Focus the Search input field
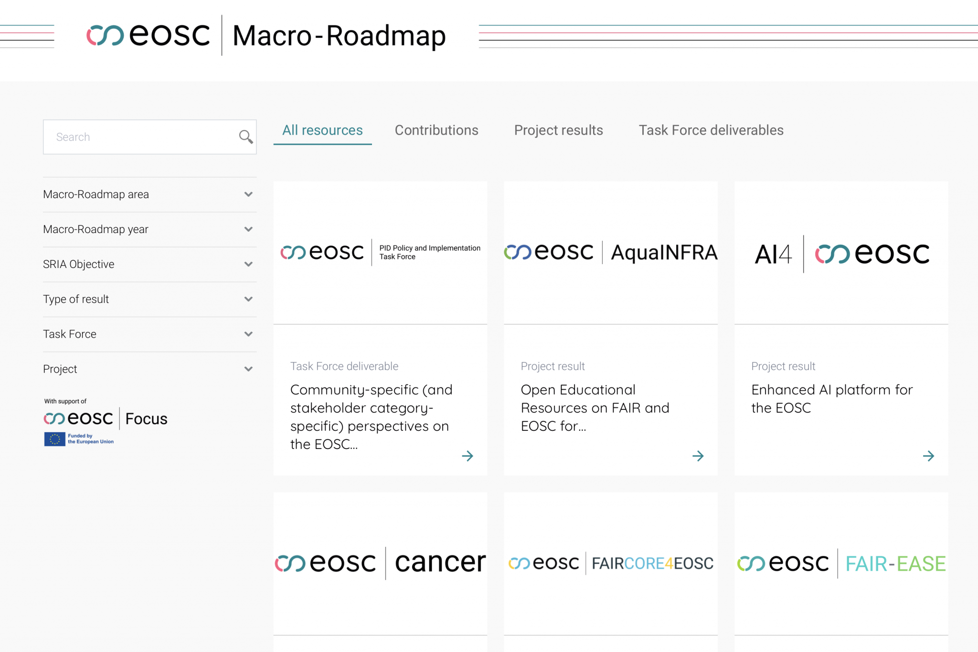Image resolution: width=978 pixels, height=652 pixels. click(x=141, y=137)
